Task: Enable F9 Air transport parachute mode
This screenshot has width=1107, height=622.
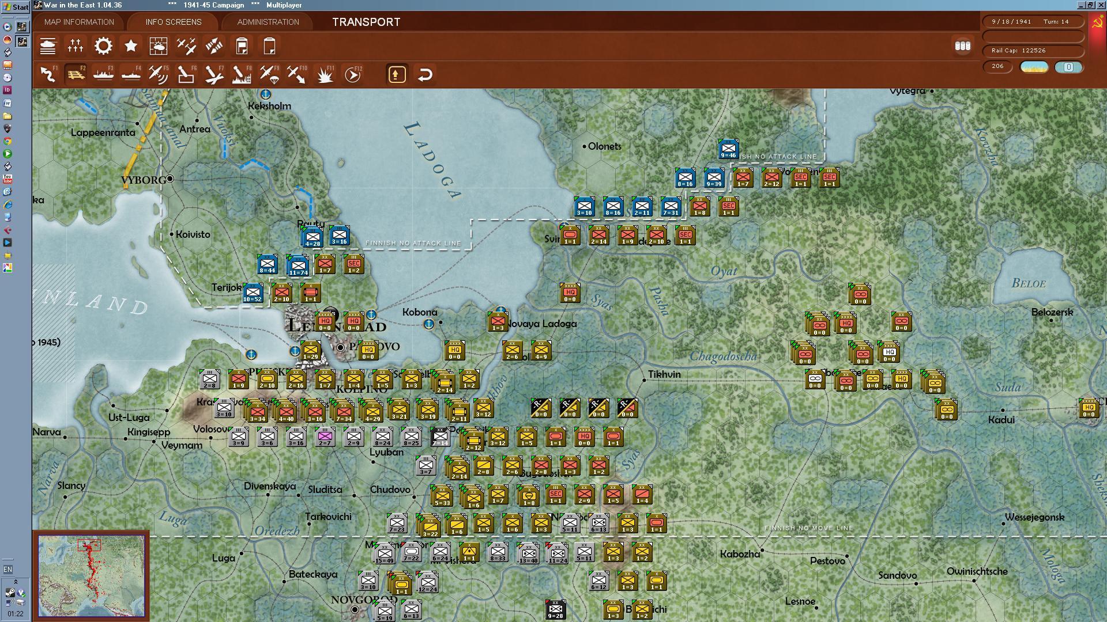Action: pyautogui.click(x=269, y=74)
